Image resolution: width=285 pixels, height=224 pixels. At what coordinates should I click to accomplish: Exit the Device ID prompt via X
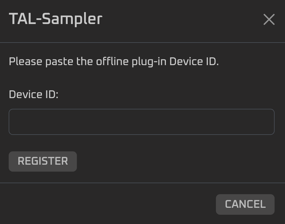(x=269, y=20)
